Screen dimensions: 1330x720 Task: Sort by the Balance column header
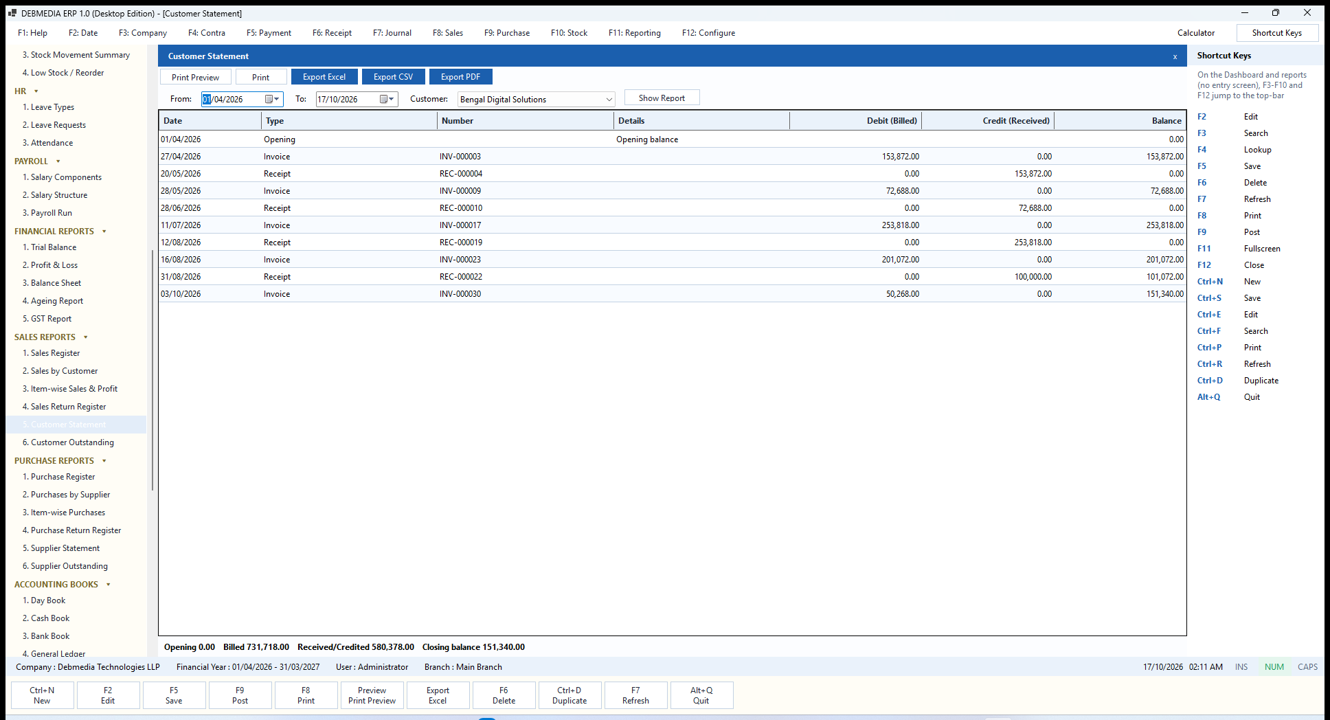point(1120,121)
